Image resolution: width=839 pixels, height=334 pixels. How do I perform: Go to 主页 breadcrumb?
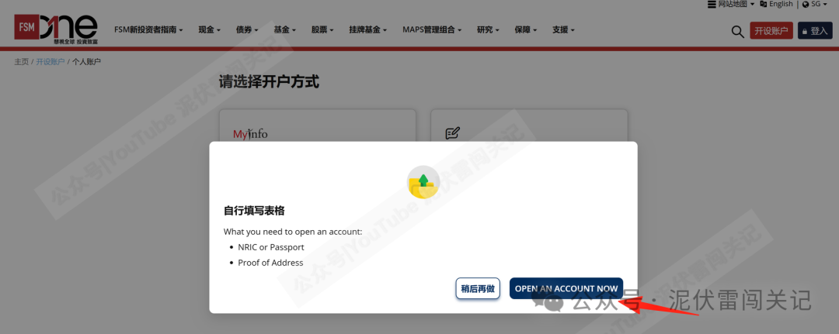[x=22, y=62]
